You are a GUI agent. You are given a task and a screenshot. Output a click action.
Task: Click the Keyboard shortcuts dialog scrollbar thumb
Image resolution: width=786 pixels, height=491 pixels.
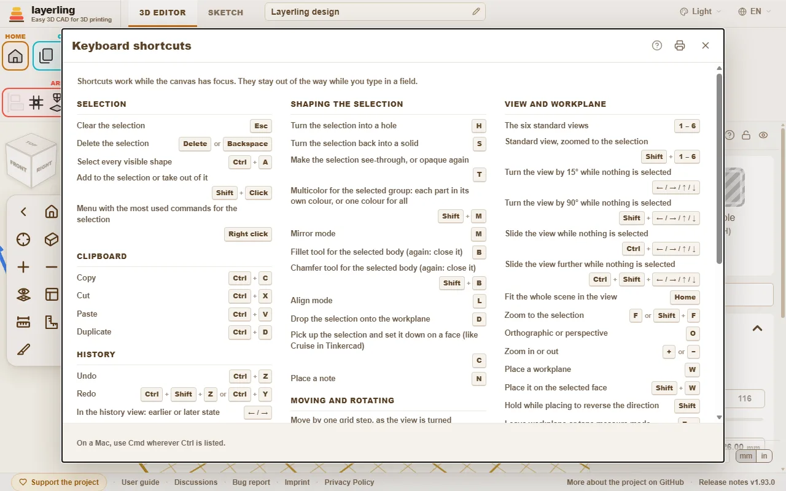tap(719, 169)
